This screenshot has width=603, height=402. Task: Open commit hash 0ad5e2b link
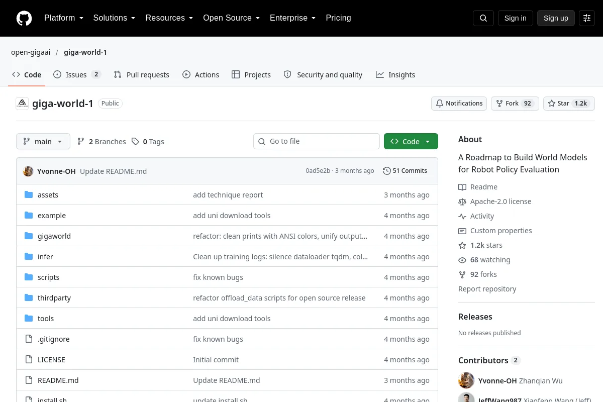point(318,171)
